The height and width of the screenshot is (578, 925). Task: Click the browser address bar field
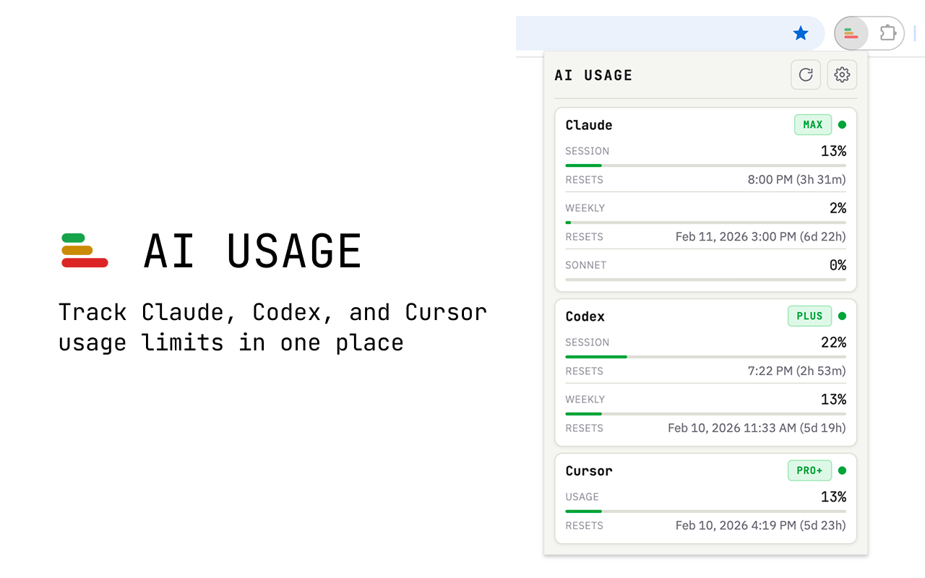pos(670,33)
